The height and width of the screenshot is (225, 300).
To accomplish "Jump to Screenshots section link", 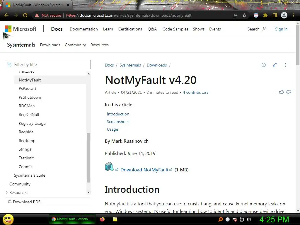I will coord(117,122).
